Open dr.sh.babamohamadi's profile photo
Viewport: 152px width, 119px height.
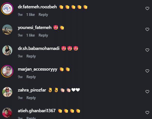point(7,50)
